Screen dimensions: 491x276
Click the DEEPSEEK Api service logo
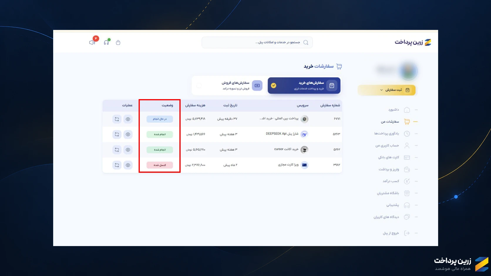click(305, 134)
